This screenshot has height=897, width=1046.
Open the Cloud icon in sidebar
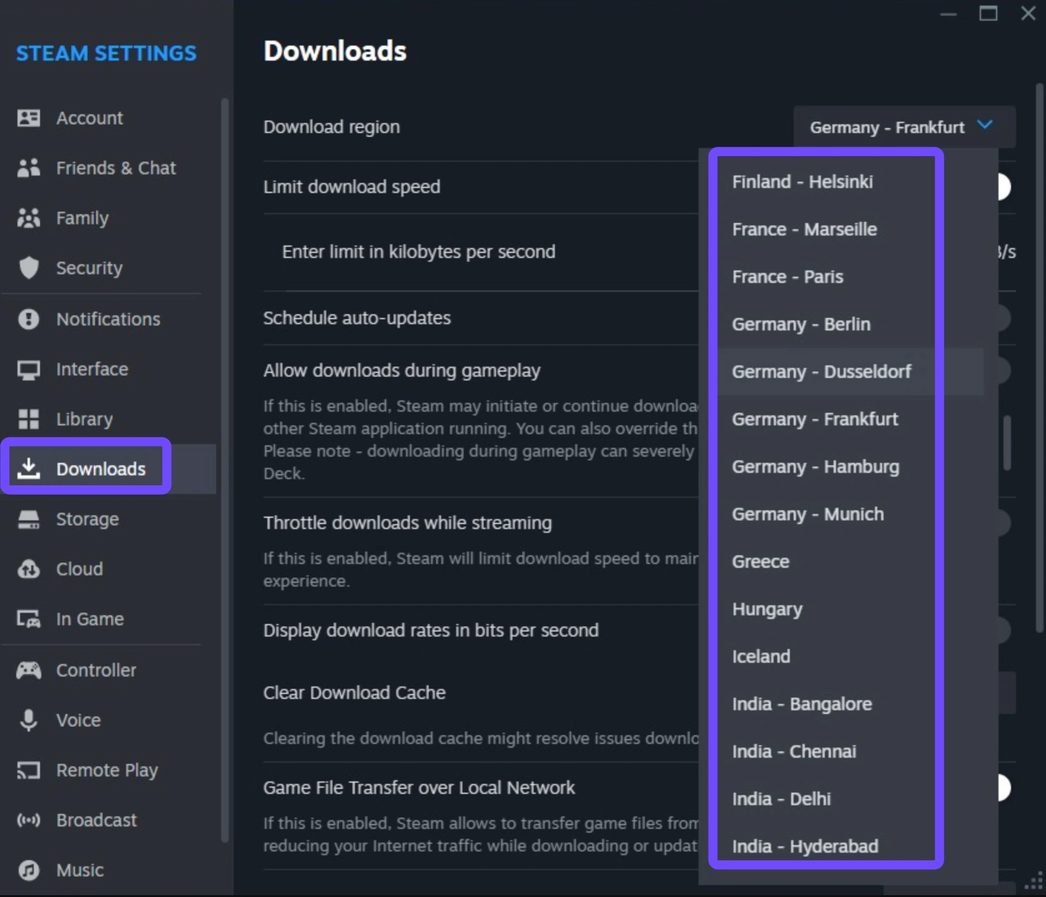pyautogui.click(x=29, y=569)
